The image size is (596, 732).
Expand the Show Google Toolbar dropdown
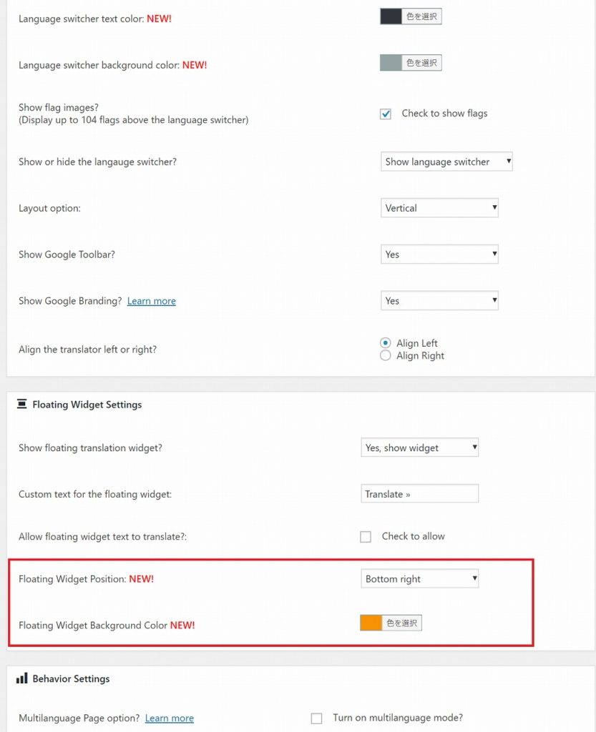click(439, 254)
